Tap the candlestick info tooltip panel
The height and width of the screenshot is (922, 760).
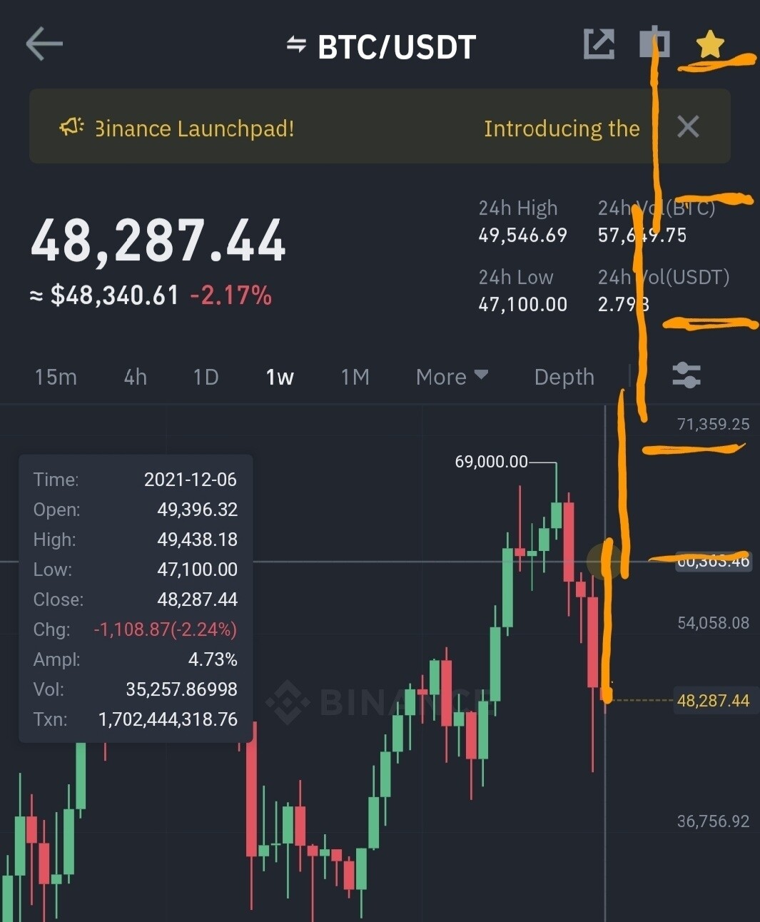(136, 598)
